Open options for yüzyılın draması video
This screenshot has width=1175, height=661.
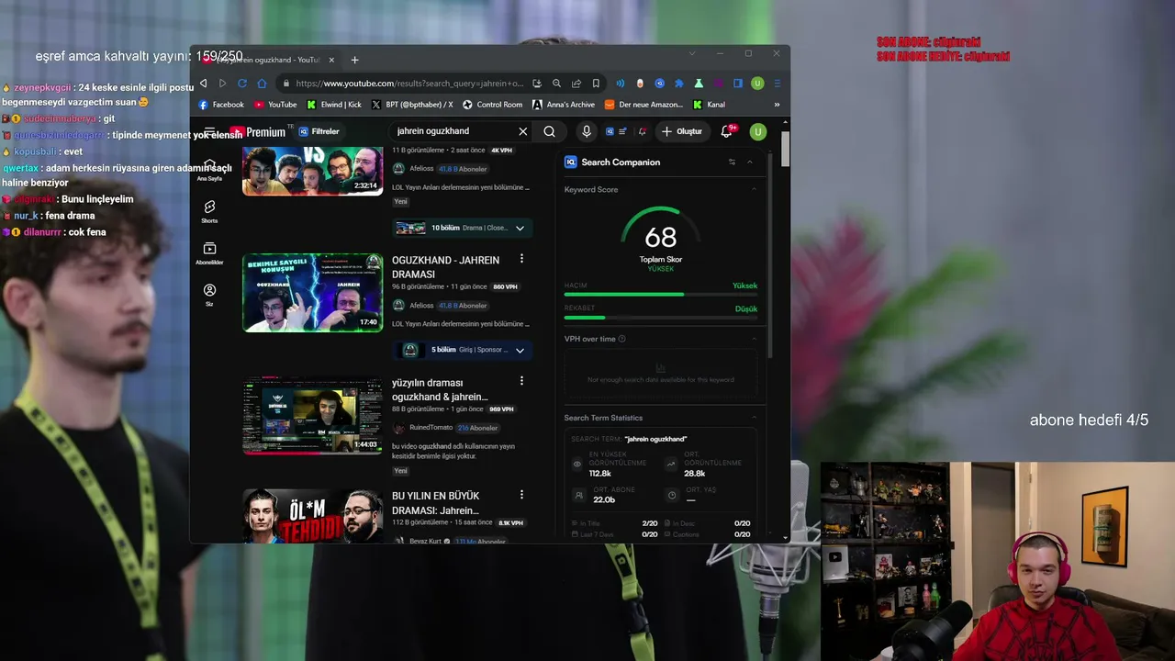pos(521,381)
